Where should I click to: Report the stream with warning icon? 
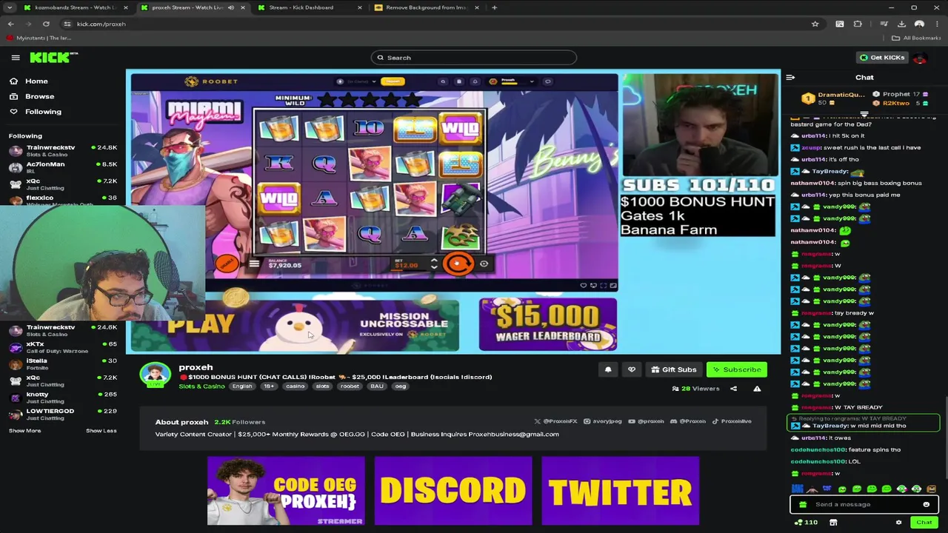757,389
